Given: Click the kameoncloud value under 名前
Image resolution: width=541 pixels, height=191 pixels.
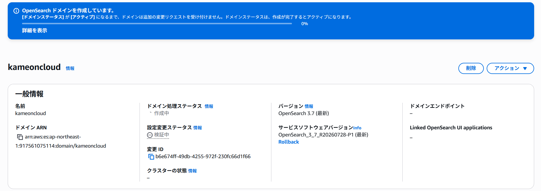Looking at the screenshot, I should pos(31,113).
